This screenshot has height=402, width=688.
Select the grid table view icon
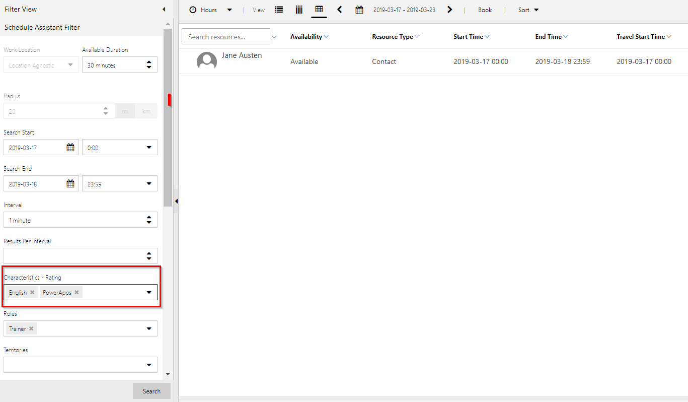(x=319, y=10)
